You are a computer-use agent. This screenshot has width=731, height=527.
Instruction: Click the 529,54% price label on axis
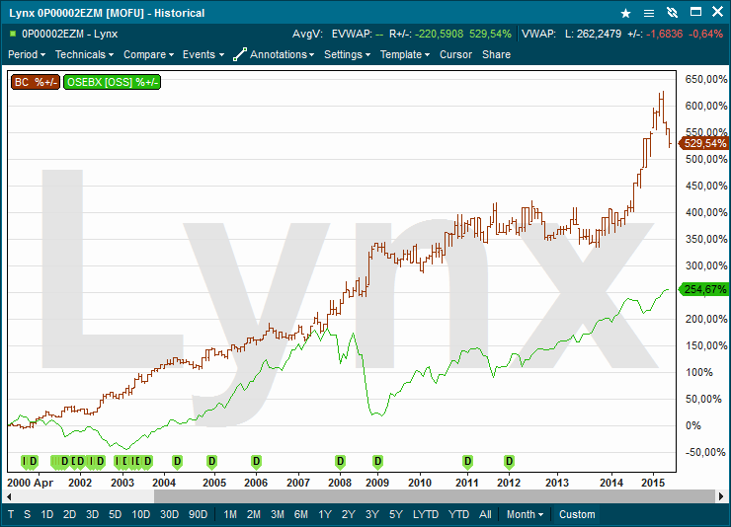pos(704,143)
